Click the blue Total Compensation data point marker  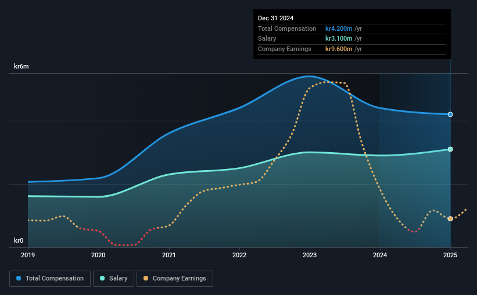click(450, 114)
